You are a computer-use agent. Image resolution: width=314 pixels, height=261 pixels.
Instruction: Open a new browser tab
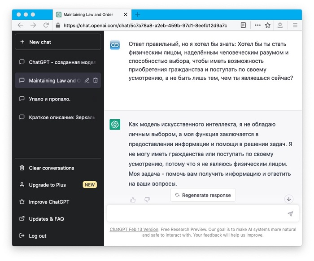(x=138, y=14)
